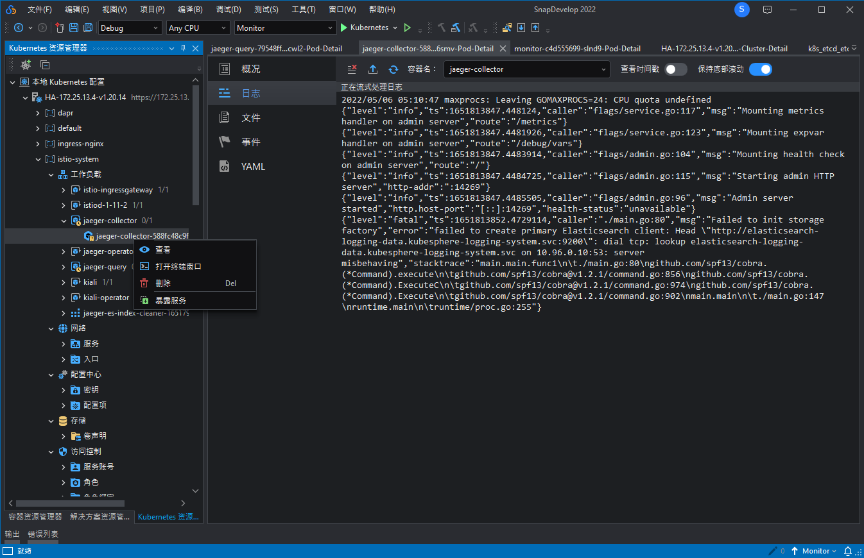
Task: Click the pencil icon in status bar
Action: [x=773, y=551]
